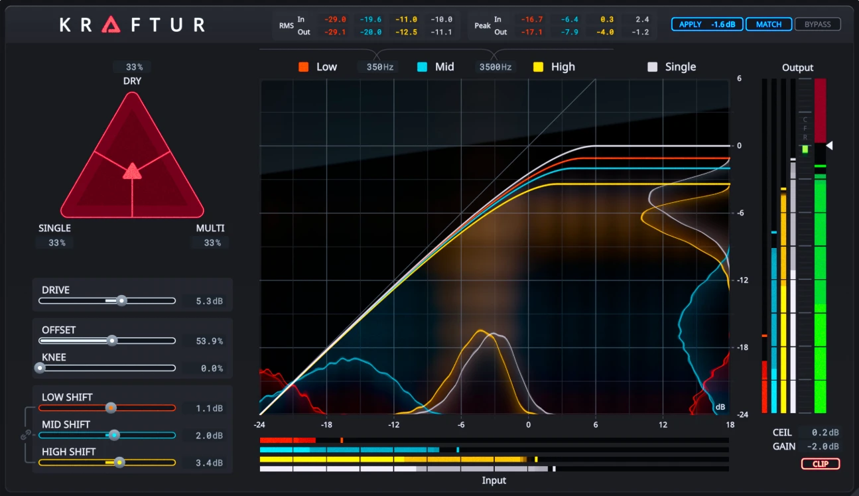
Task: Toggle the white Single band square
Action: [653, 67]
